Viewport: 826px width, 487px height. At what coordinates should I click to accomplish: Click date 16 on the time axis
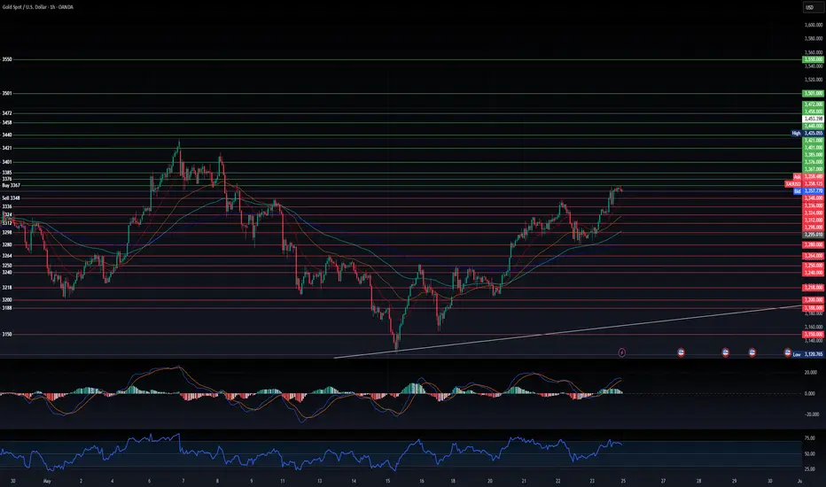422,481
